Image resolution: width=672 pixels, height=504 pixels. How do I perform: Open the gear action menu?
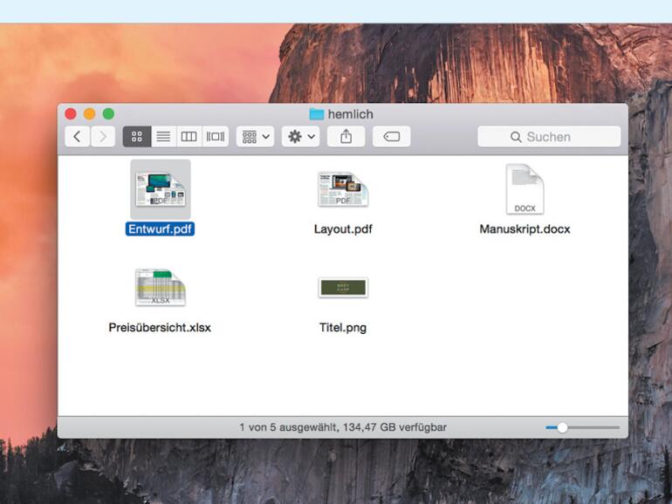pyautogui.click(x=301, y=137)
